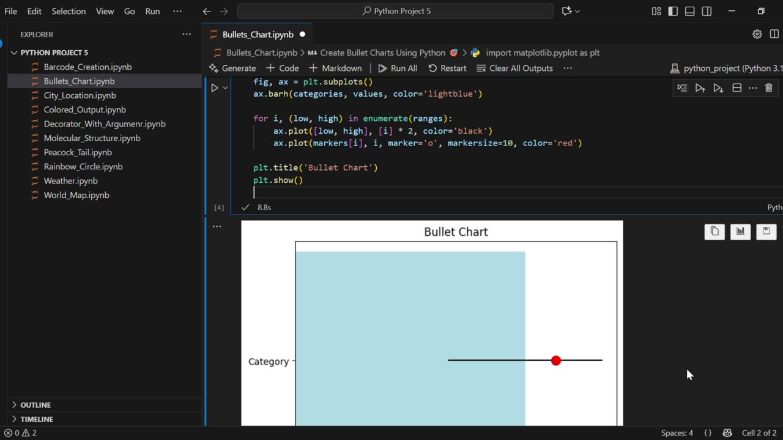
Task: Open more cell actions ellipsis in cell toolbar
Action: click(x=753, y=88)
